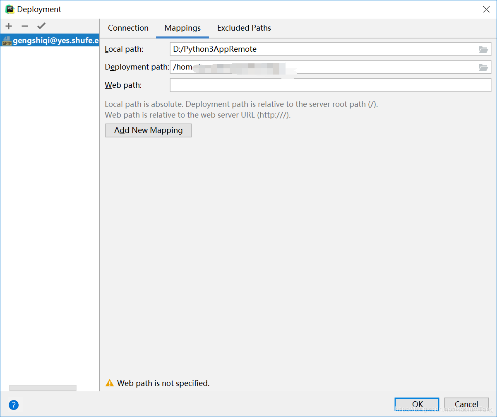Viewport: 497px width, 417px height.
Task: Browse for Local path folder
Action: tap(483, 49)
